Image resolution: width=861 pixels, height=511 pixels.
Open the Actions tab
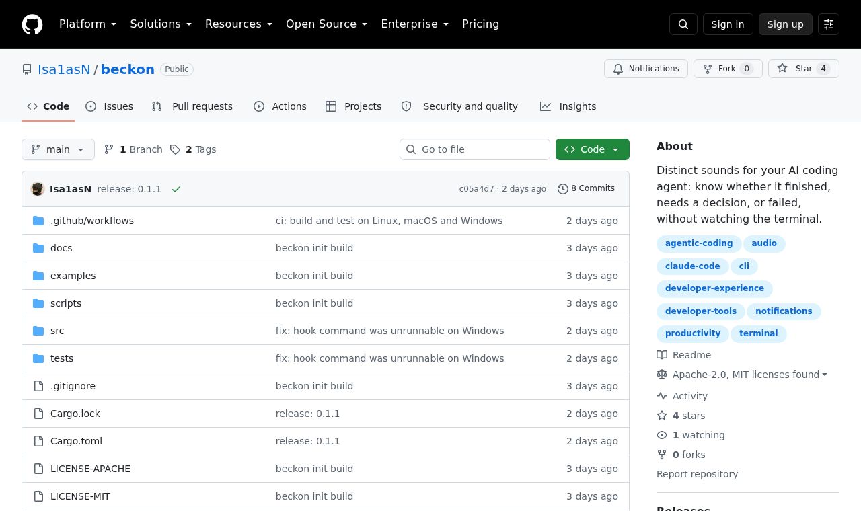pyautogui.click(x=280, y=106)
